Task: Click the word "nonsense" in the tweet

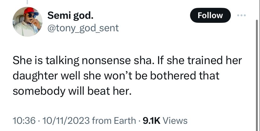Action: (x=106, y=61)
